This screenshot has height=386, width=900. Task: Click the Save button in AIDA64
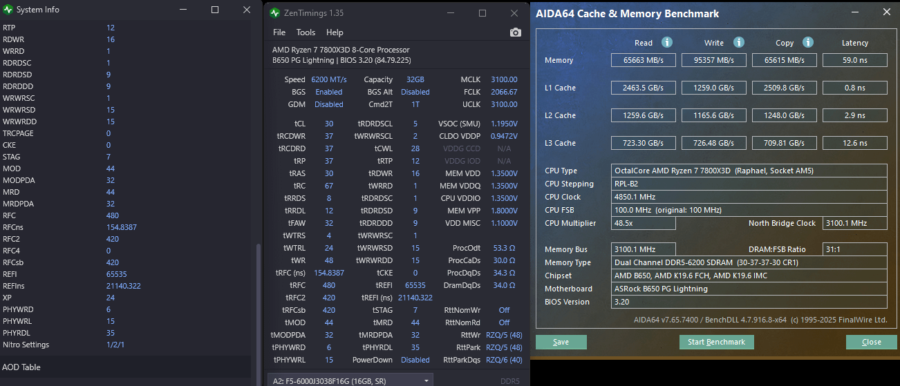(561, 342)
